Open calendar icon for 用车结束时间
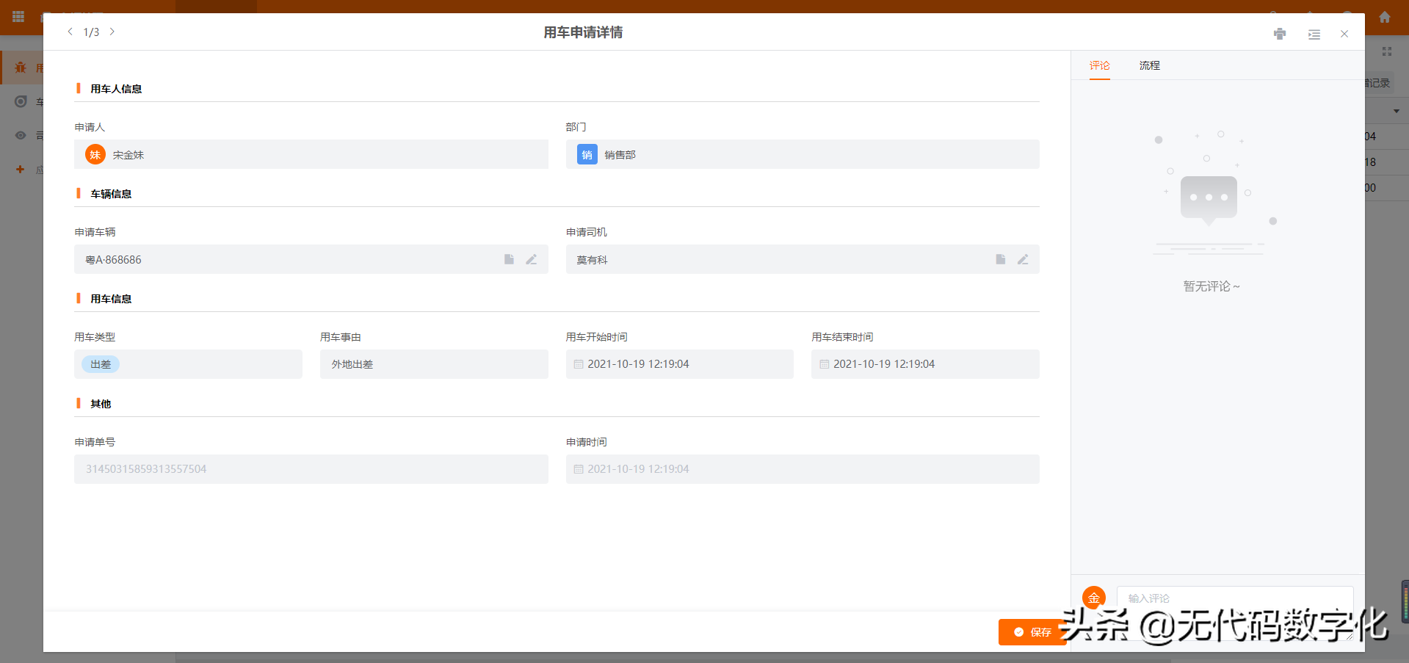This screenshot has height=663, width=1409. coord(825,364)
